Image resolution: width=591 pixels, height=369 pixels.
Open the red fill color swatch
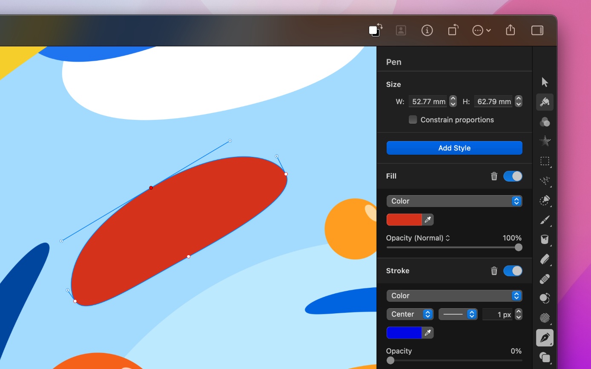404,219
